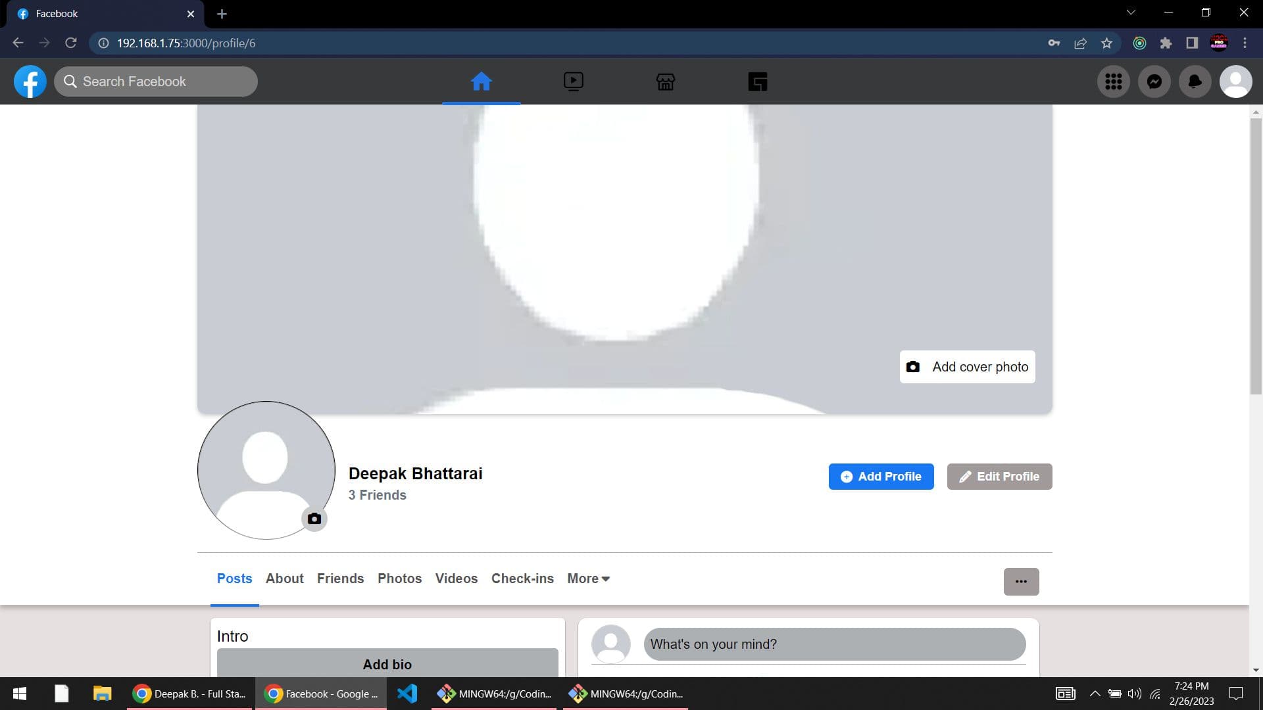Open the Gaming icon in navbar
This screenshot has height=710, width=1263.
click(x=757, y=82)
